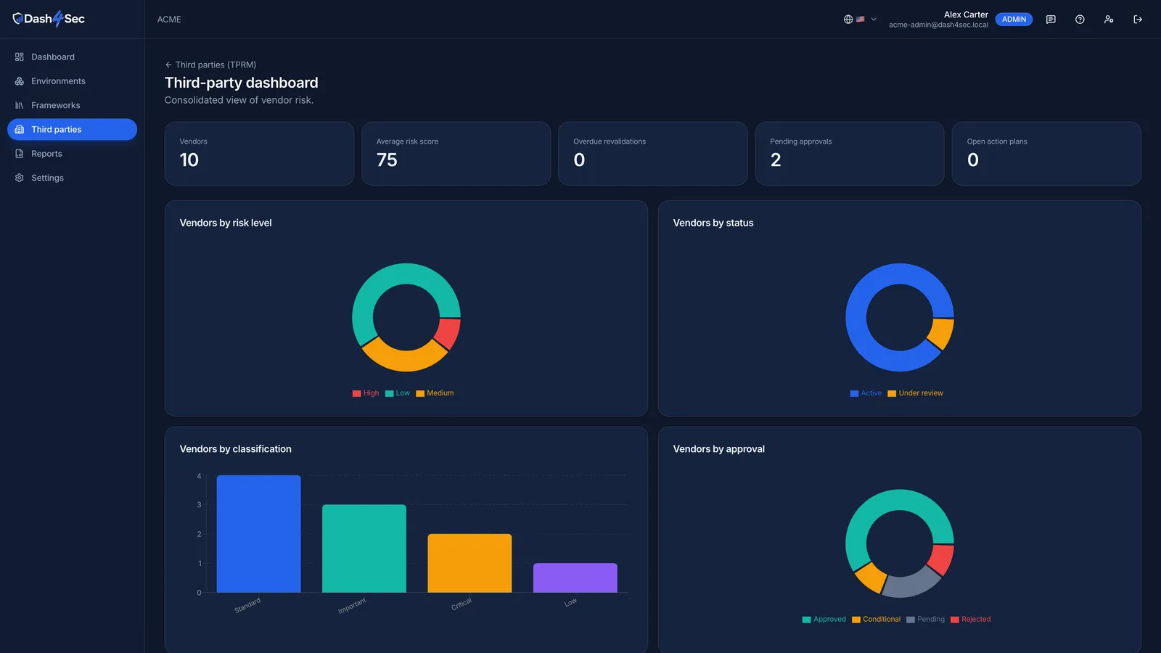Viewport: 1161px width, 653px height.
Task: Expand the language selector dropdown
Action: click(x=860, y=20)
